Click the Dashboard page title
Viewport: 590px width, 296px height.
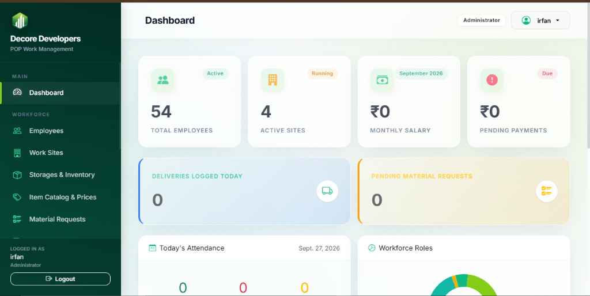click(170, 20)
